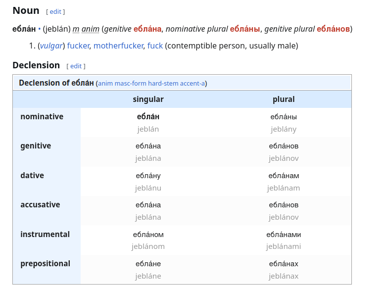
Task: Click transliteration jeblánam
Action: [x=284, y=188]
